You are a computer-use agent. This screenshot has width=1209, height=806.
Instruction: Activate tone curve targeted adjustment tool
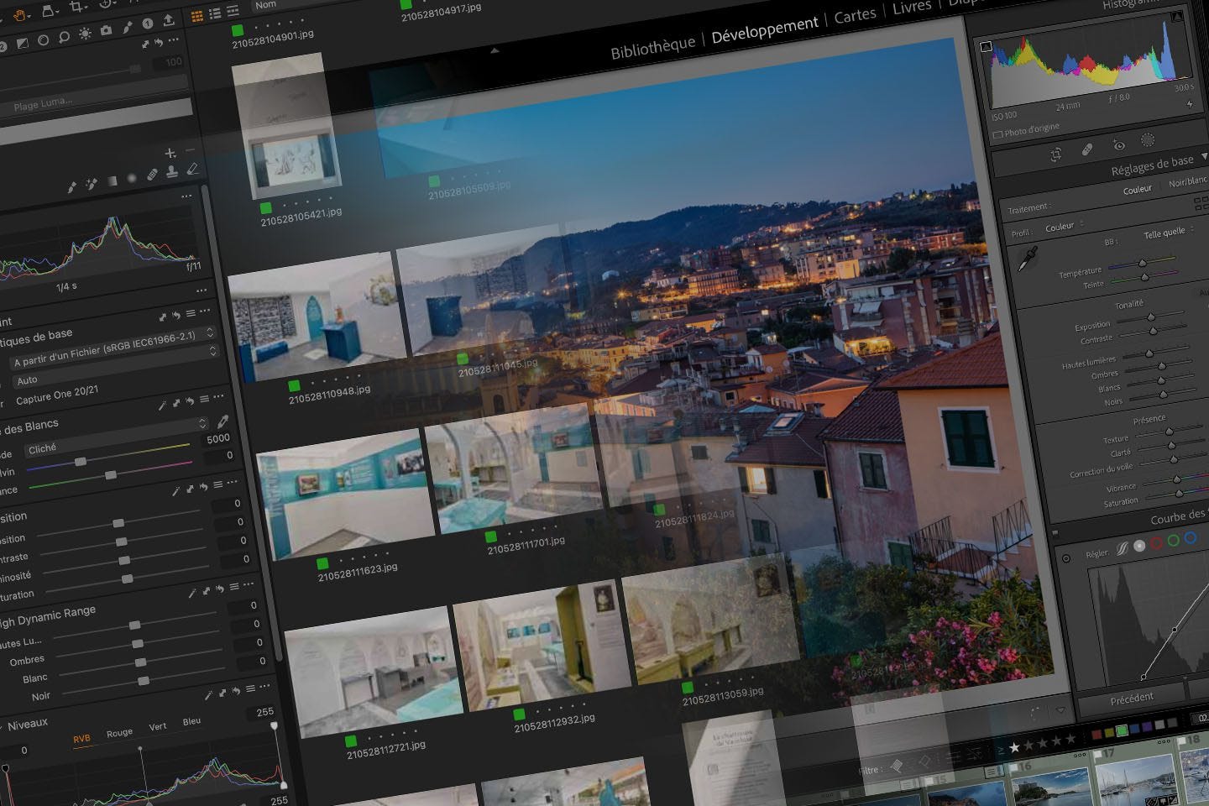(x=1066, y=558)
